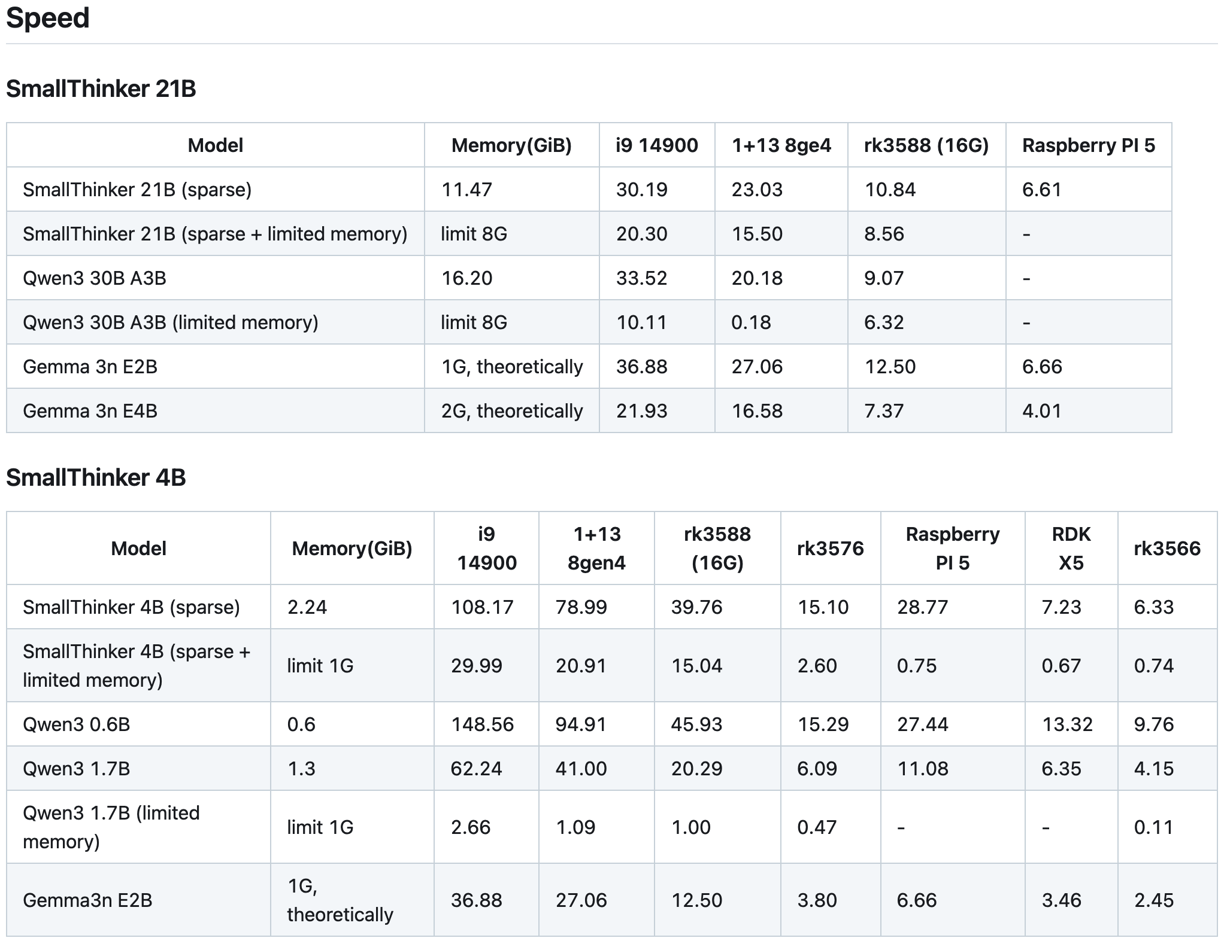Click the rk3566 column header

pyautogui.click(x=1167, y=548)
